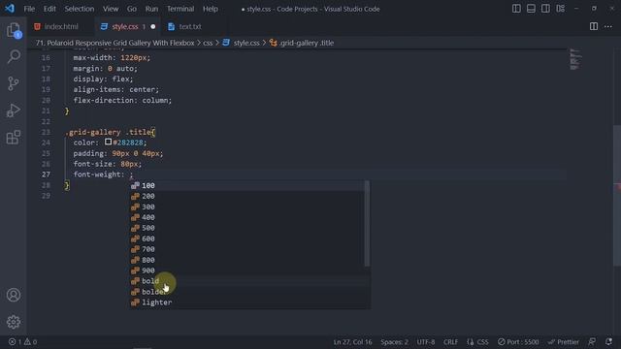The width and height of the screenshot is (621, 349).
Task: Open errors and warnings status indicator
Action: pyautogui.click(x=22, y=342)
